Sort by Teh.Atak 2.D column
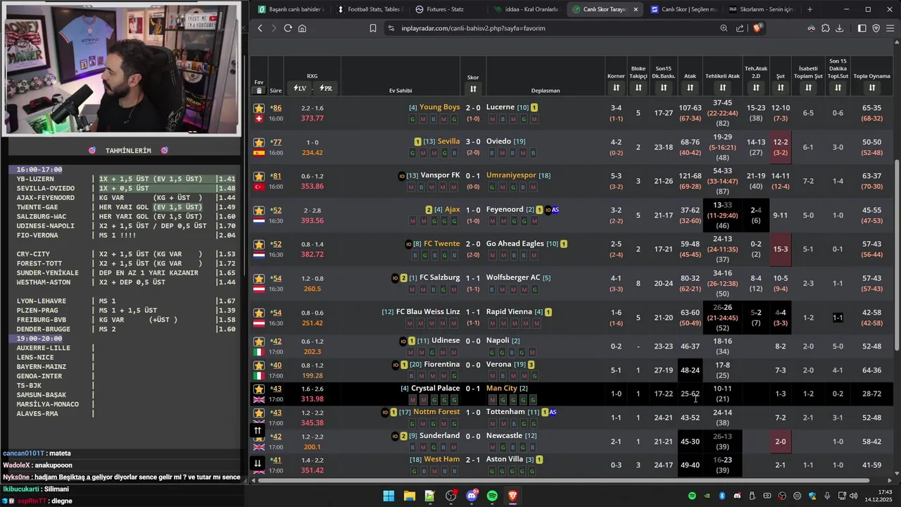 (756, 87)
